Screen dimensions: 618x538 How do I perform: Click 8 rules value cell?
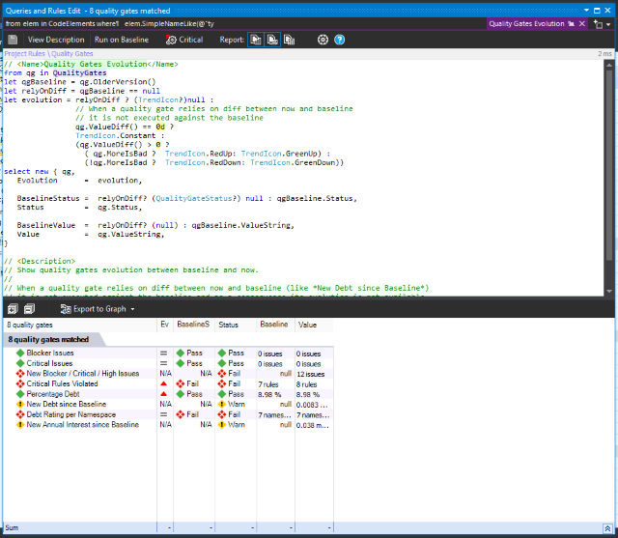click(x=307, y=384)
